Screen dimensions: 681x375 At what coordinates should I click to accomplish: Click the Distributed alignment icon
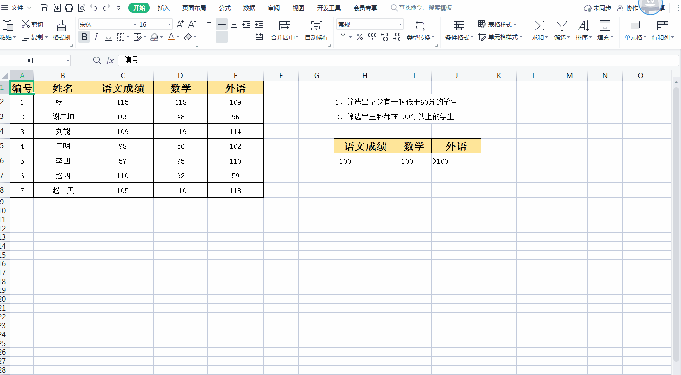point(259,37)
